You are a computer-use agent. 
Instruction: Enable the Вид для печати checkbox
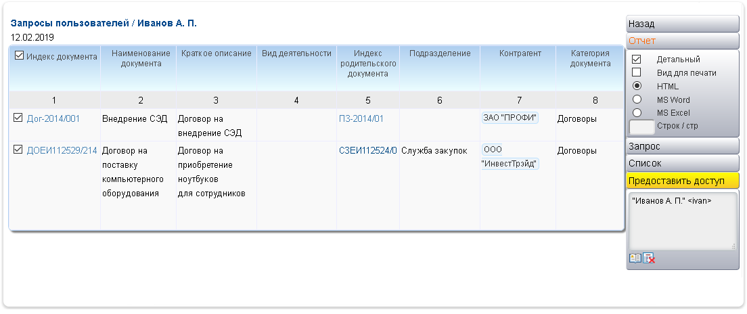click(x=636, y=72)
